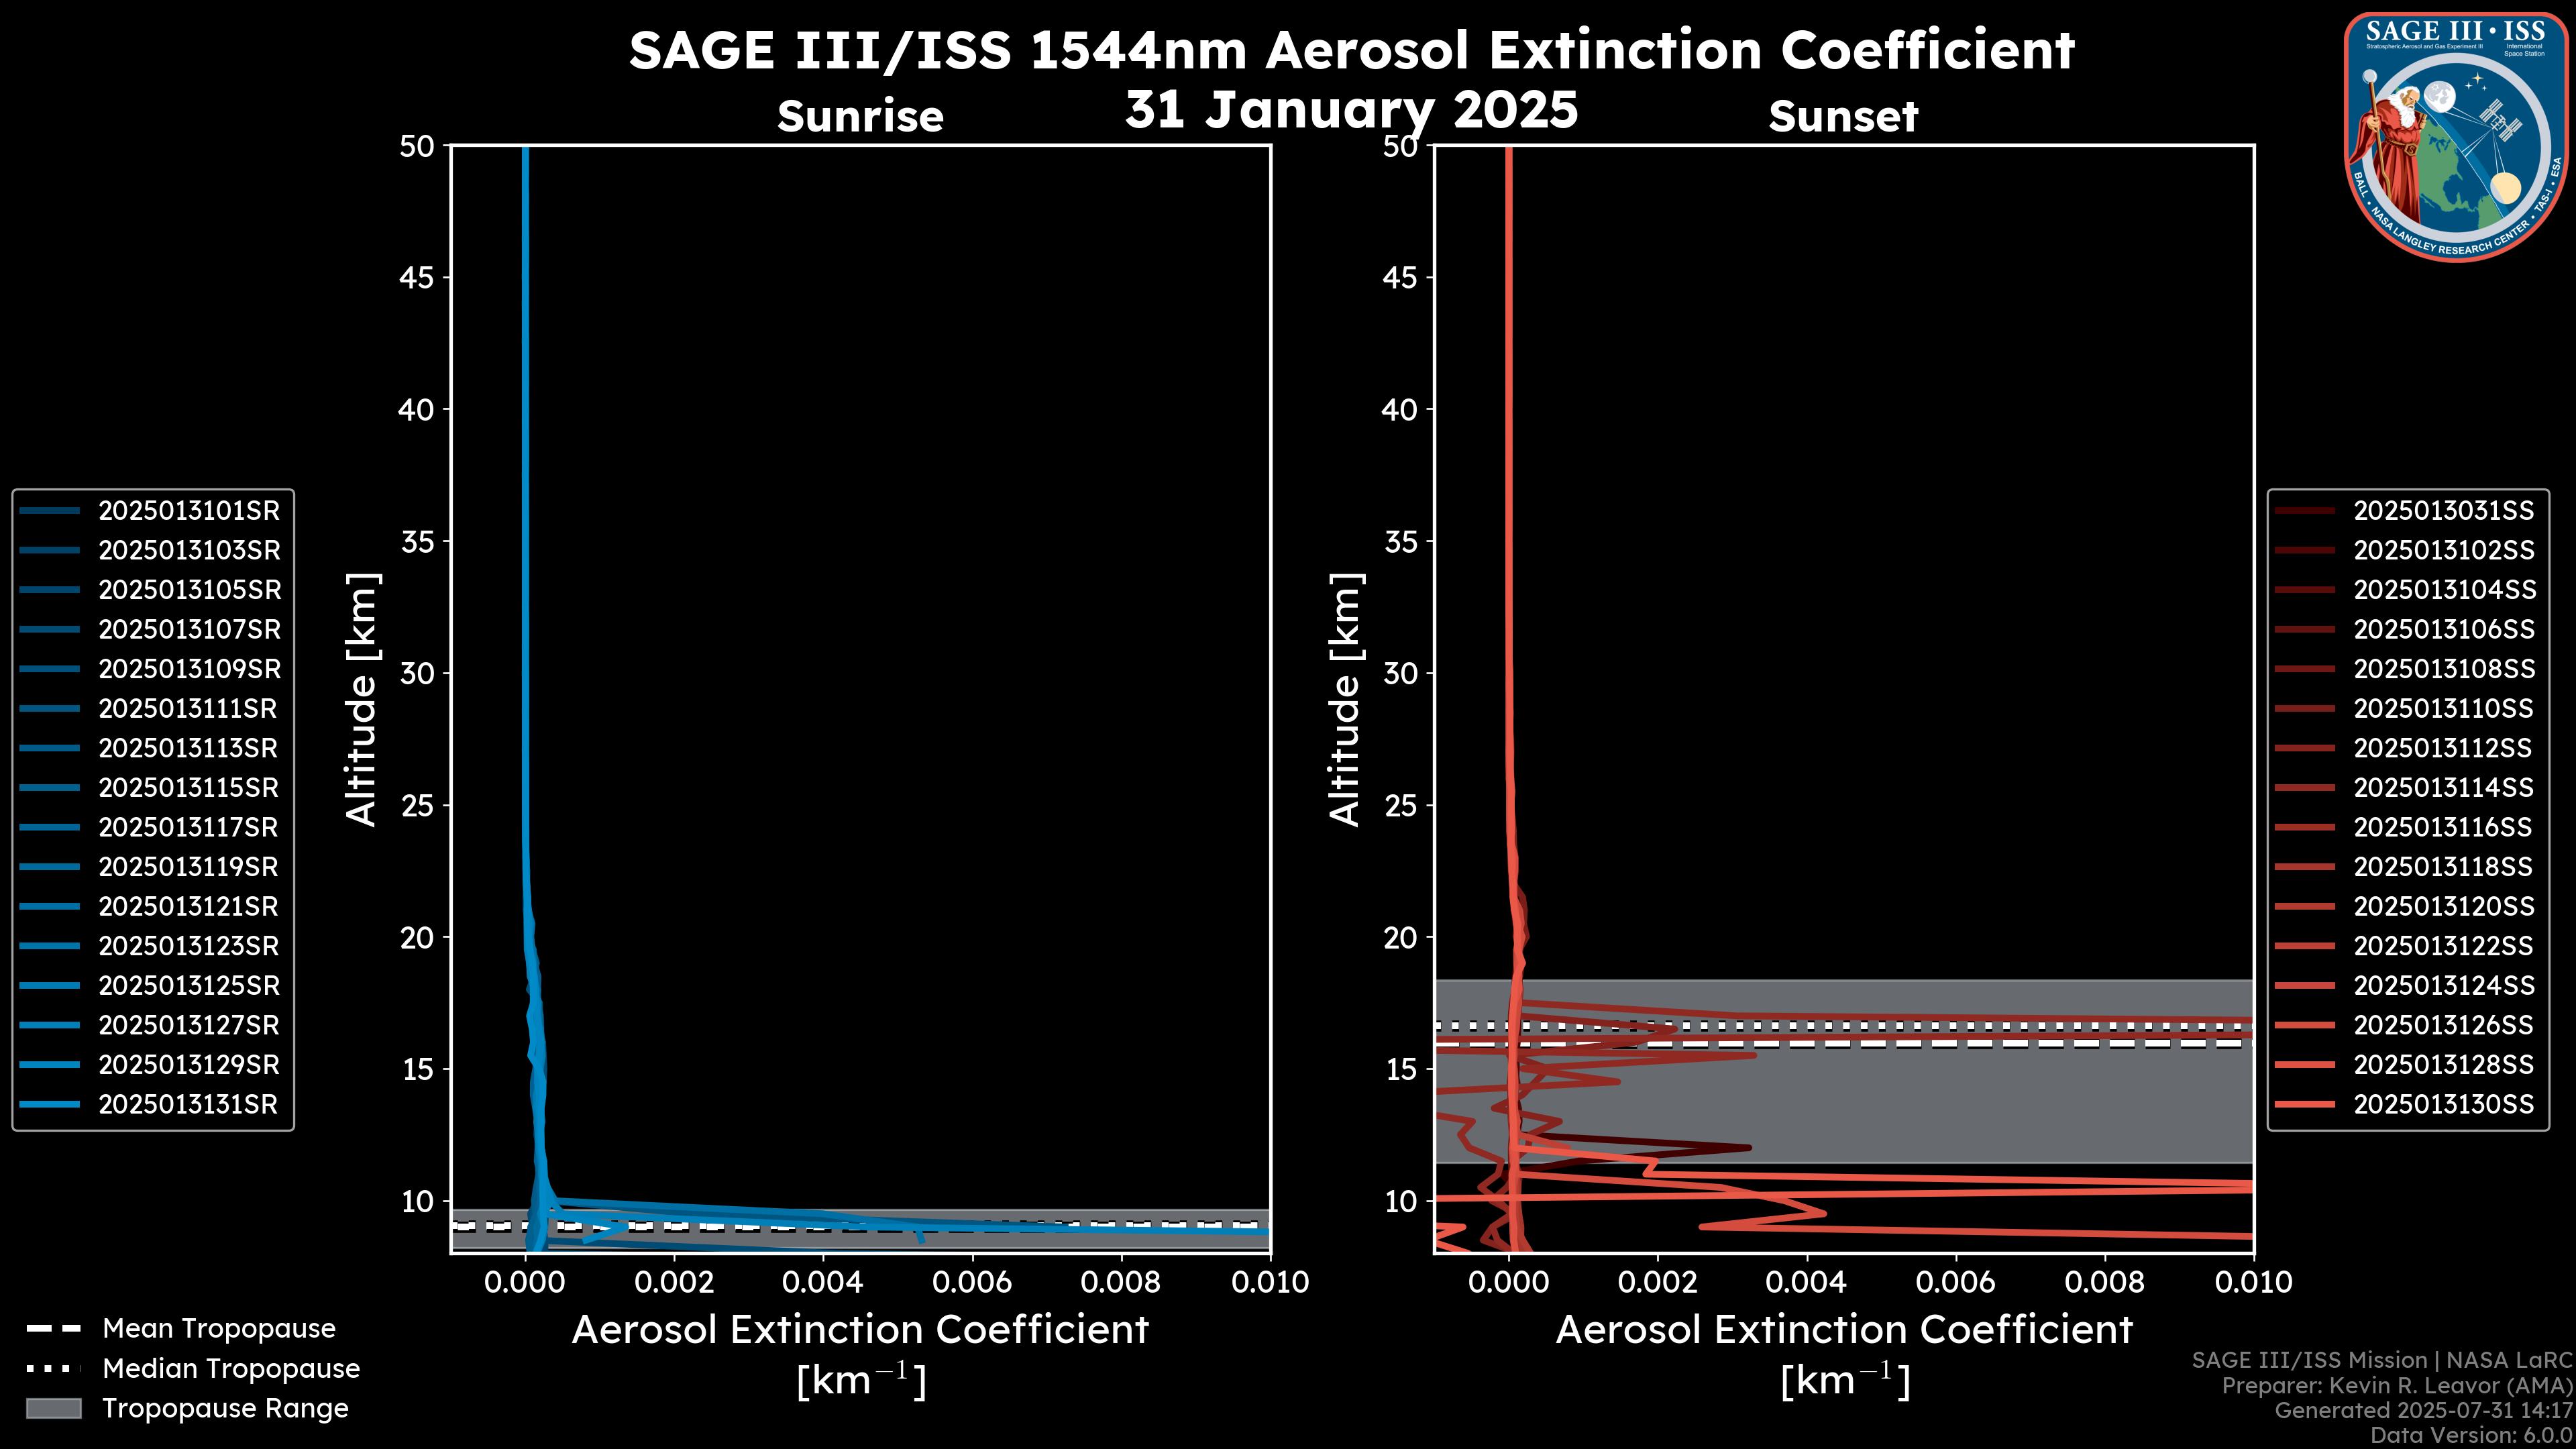Click the 2025013101SR legend line swatch
The height and width of the screenshot is (1449, 2576).
click(49, 511)
